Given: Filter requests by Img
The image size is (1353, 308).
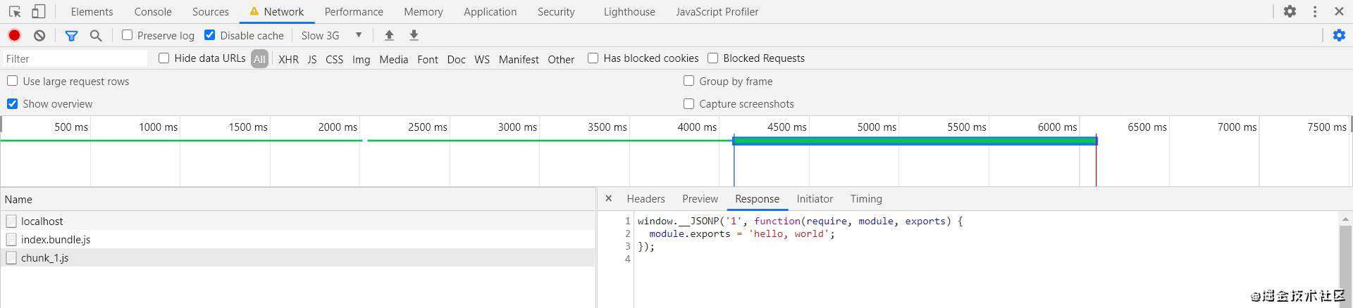Looking at the screenshot, I should pos(361,59).
